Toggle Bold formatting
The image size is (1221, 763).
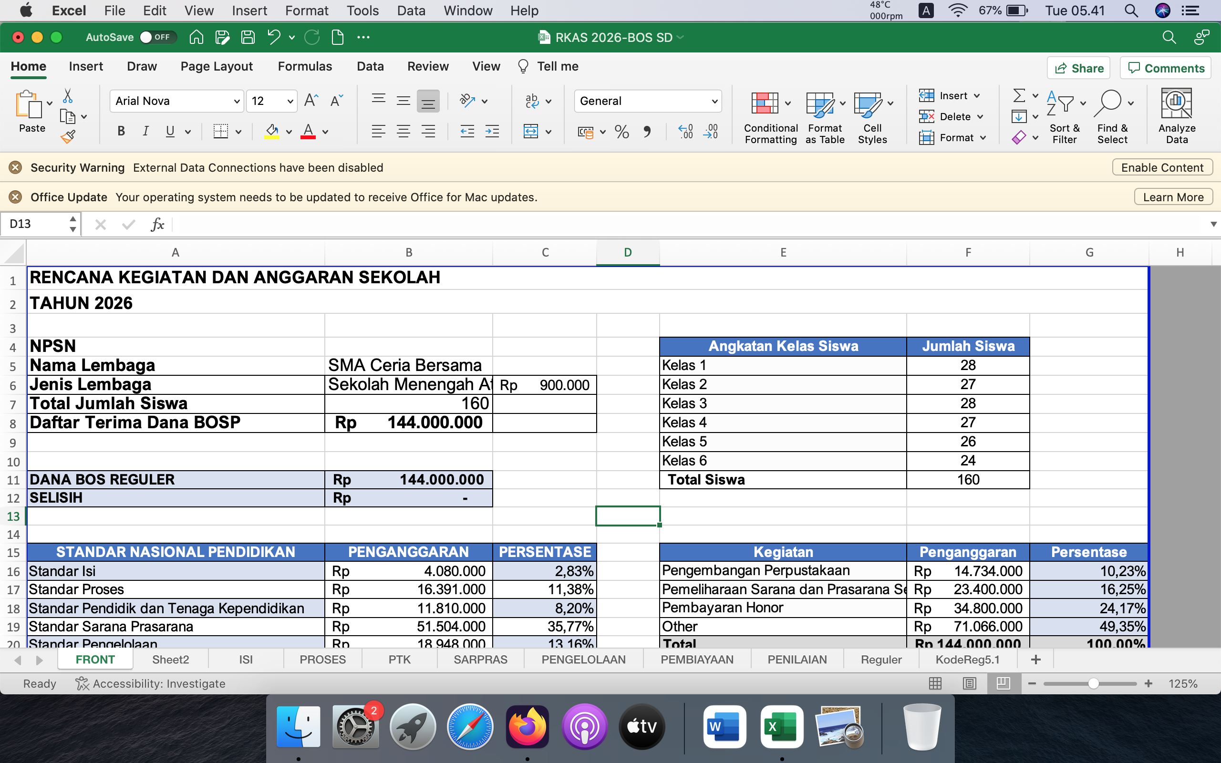click(x=121, y=132)
